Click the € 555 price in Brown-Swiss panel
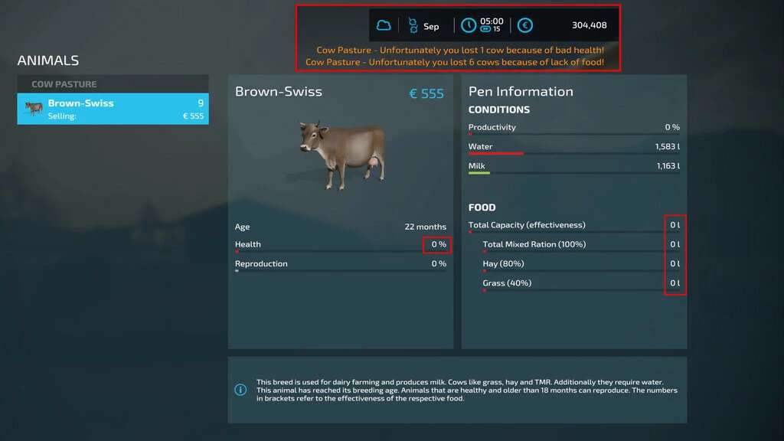Viewport: 784px width, 441px height. coord(426,93)
